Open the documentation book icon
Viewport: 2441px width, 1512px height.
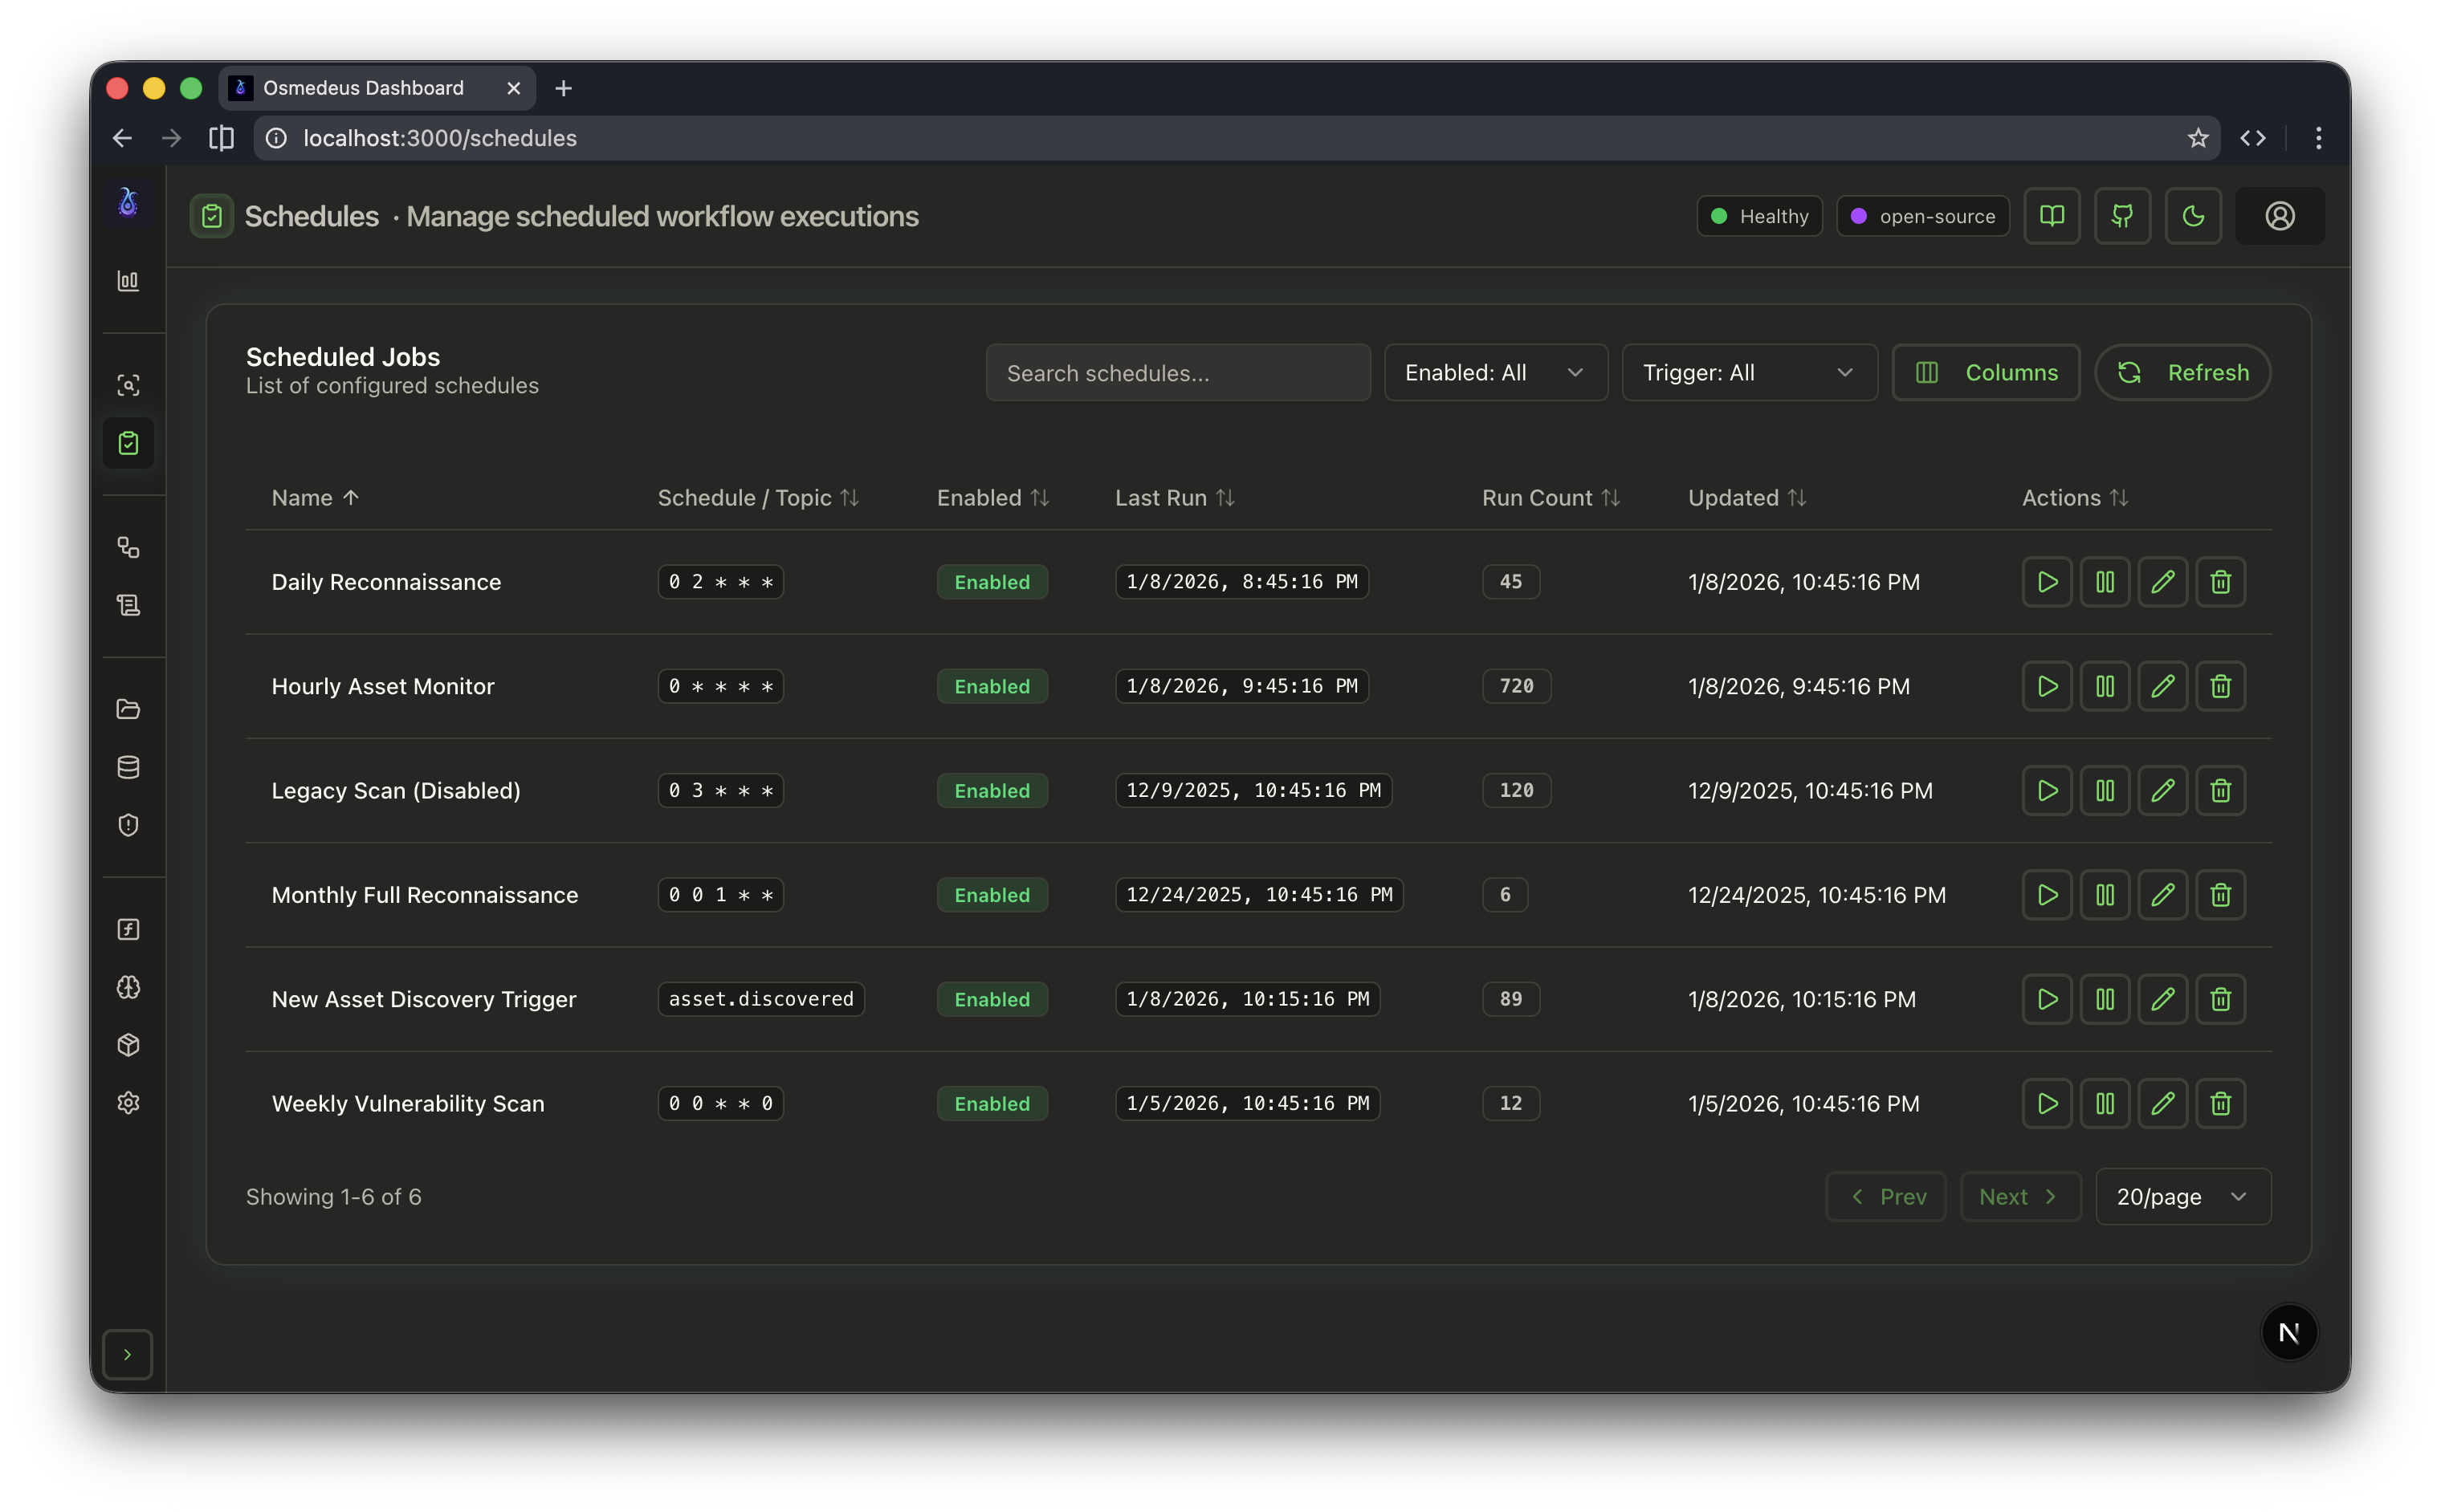(2052, 215)
